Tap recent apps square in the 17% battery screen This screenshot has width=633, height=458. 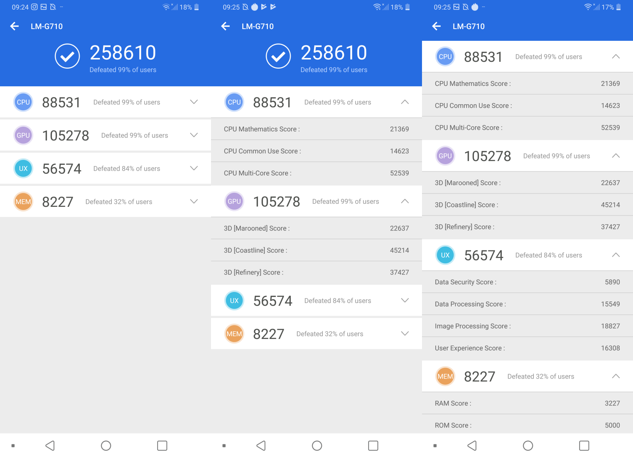584,445
